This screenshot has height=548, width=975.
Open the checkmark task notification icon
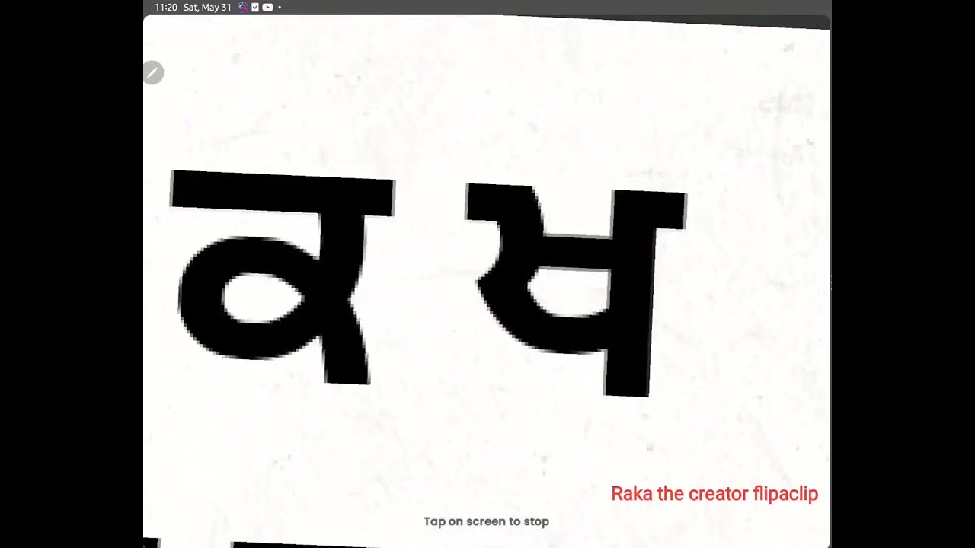pos(255,8)
